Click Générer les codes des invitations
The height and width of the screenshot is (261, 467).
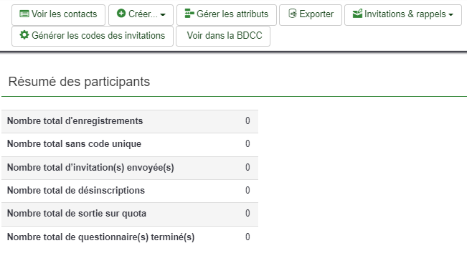[93, 36]
